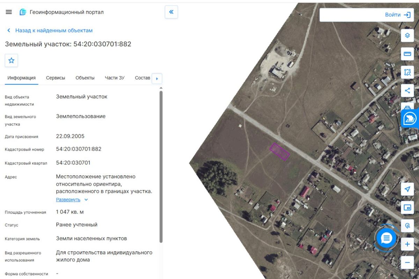Screen dimensions: 419x279
Task: Share the map via share icon
Action: (407, 91)
